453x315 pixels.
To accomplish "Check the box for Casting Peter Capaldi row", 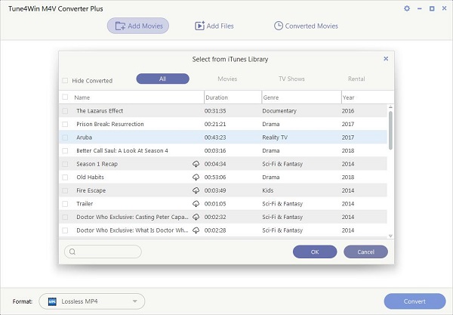I will [x=65, y=217].
